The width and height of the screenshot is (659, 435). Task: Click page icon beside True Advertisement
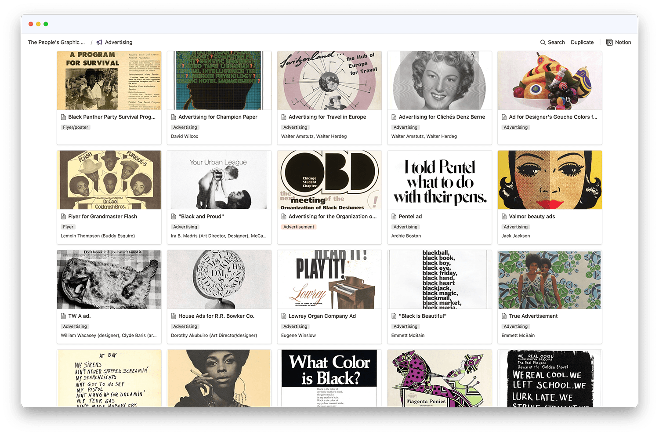(x=504, y=316)
